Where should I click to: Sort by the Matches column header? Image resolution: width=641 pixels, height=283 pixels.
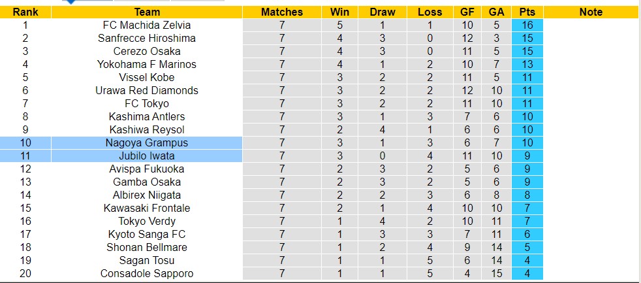tap(282, 12)
